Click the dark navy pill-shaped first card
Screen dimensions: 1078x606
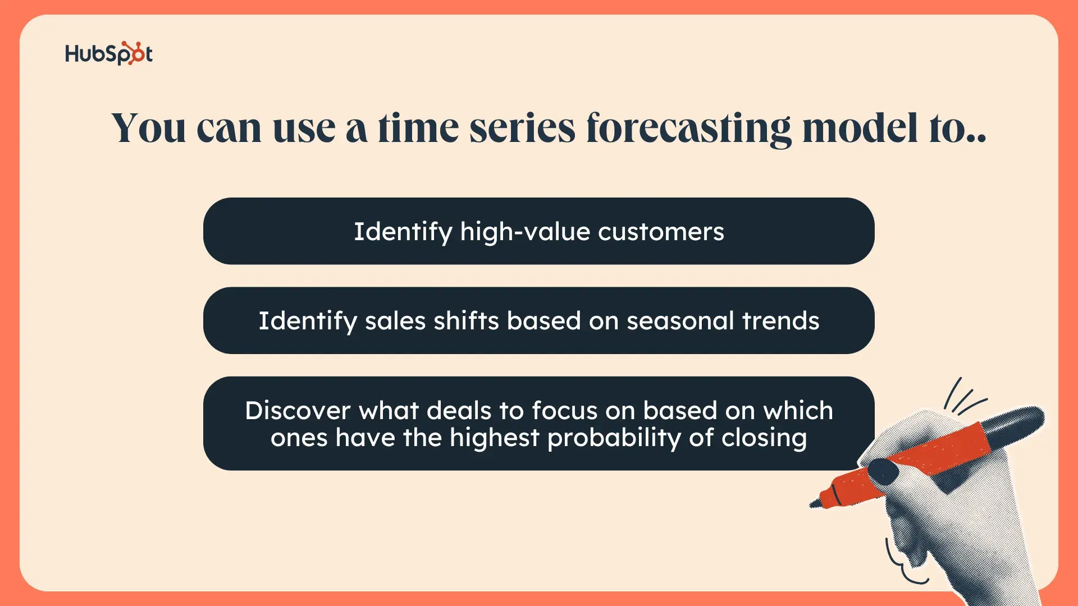pos(538,232)
